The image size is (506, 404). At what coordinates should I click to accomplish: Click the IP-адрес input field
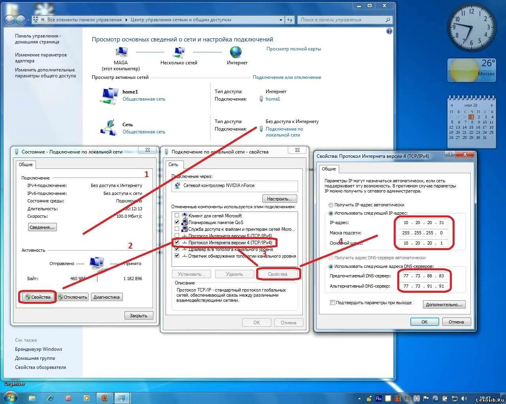[x=423, y=223]
